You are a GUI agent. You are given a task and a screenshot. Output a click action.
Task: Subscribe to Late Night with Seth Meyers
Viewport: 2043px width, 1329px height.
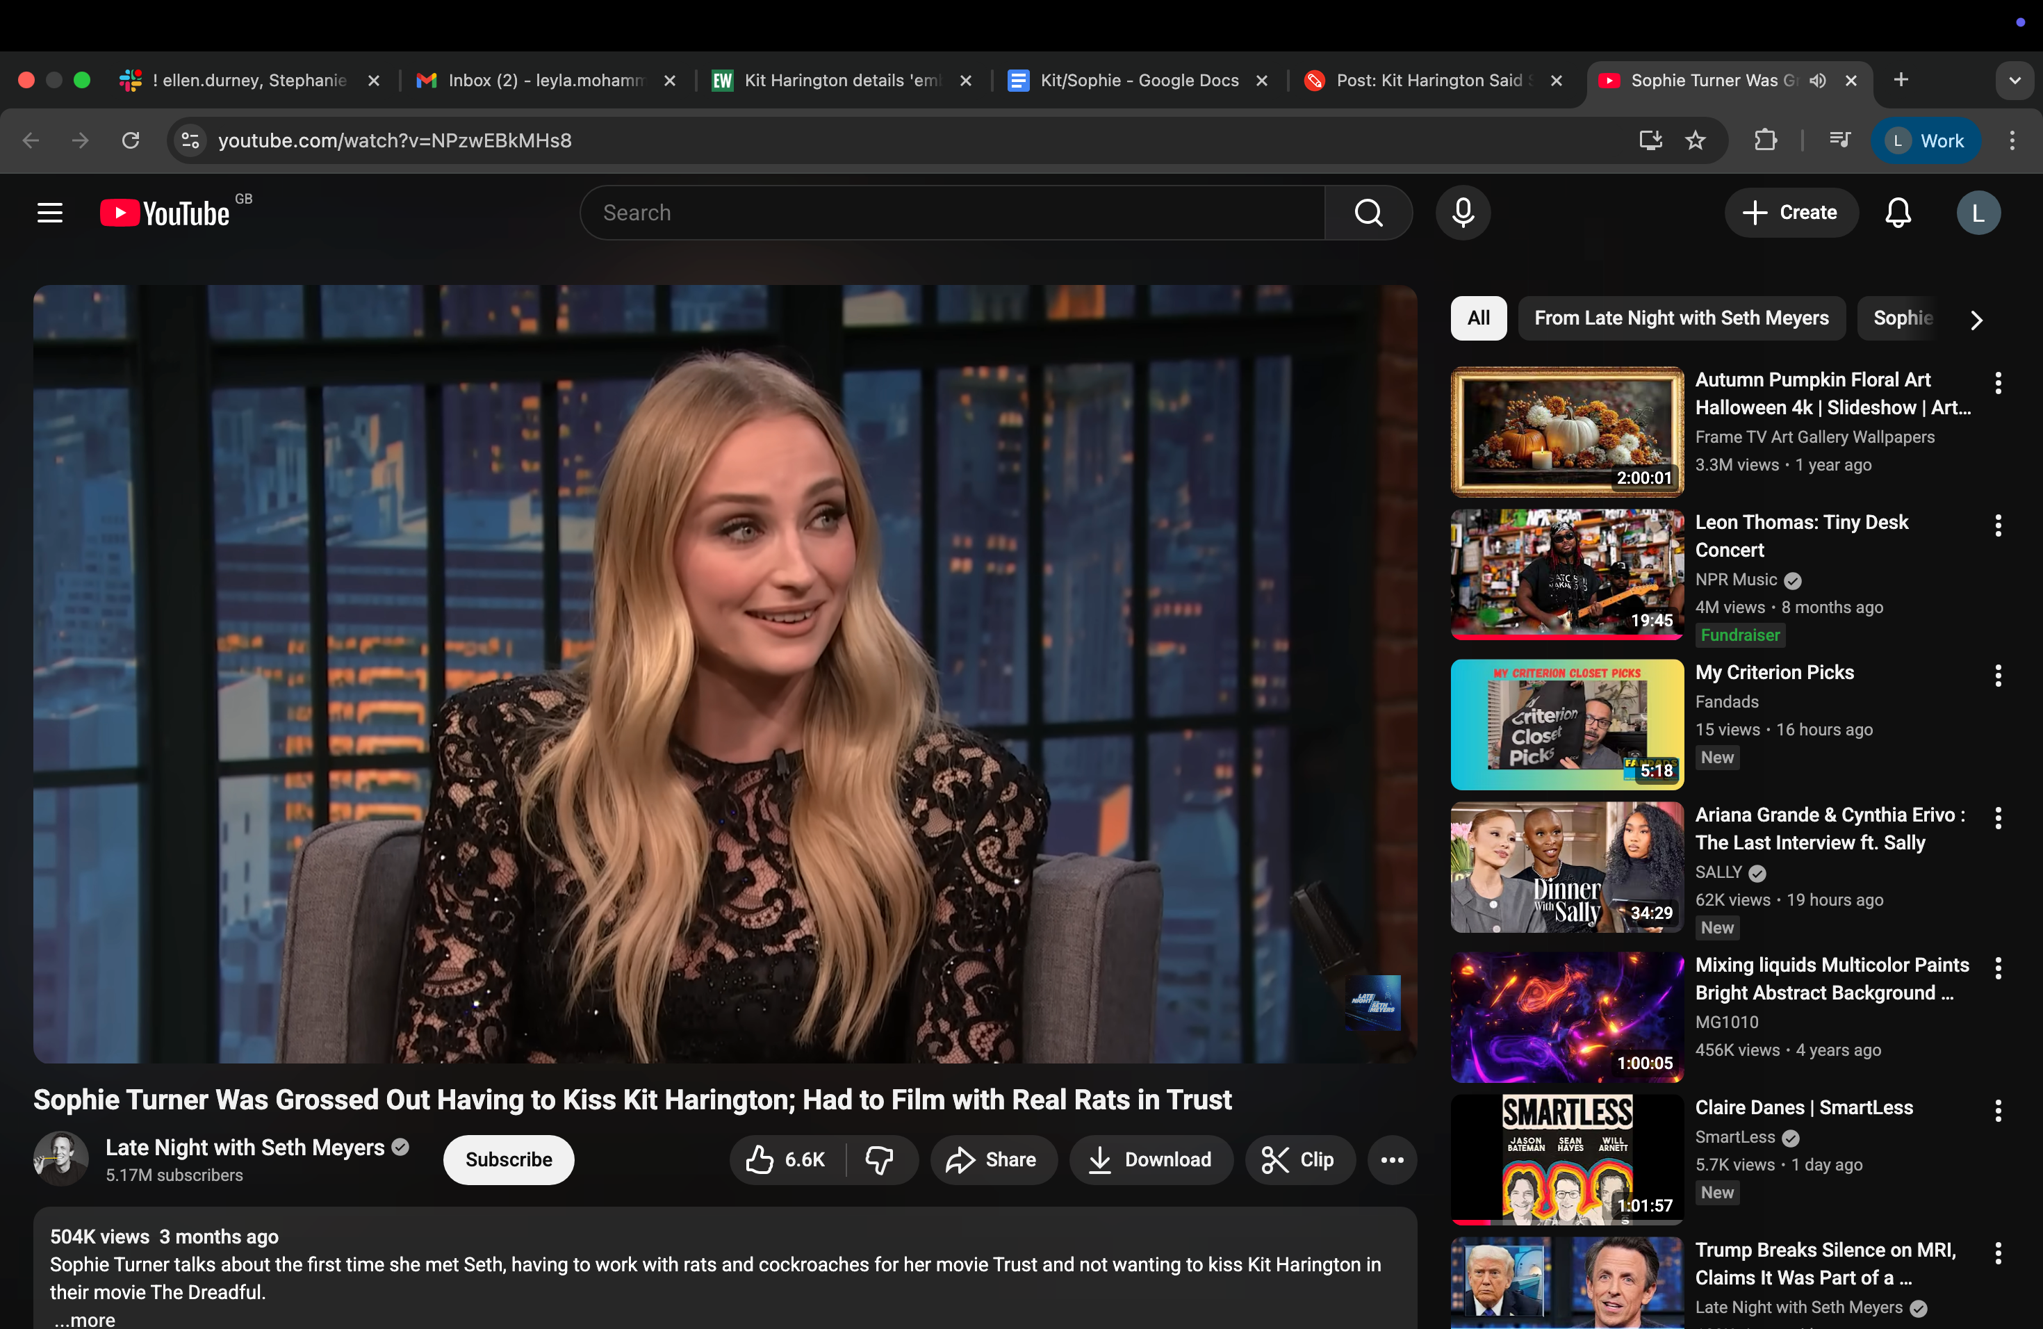click(x=507, y=1160)
